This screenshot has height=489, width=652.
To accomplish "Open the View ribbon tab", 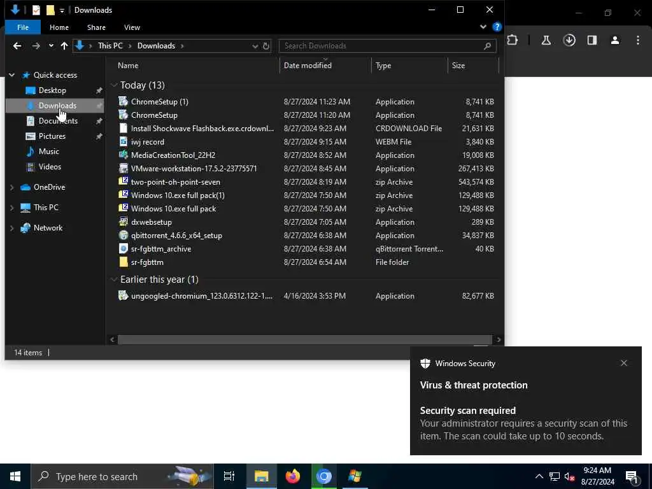I will pyautogui.click(x=132, y=27).
